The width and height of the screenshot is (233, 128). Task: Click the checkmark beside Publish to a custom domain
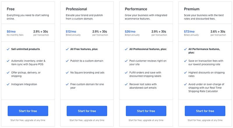pyautogui.click(x=67, y=61)
